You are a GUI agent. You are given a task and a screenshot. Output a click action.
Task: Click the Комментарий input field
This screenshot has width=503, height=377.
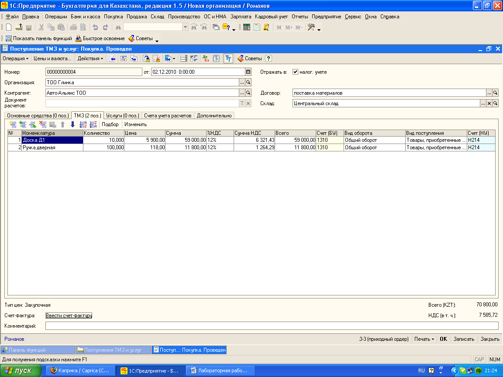(x=272, y=326)
